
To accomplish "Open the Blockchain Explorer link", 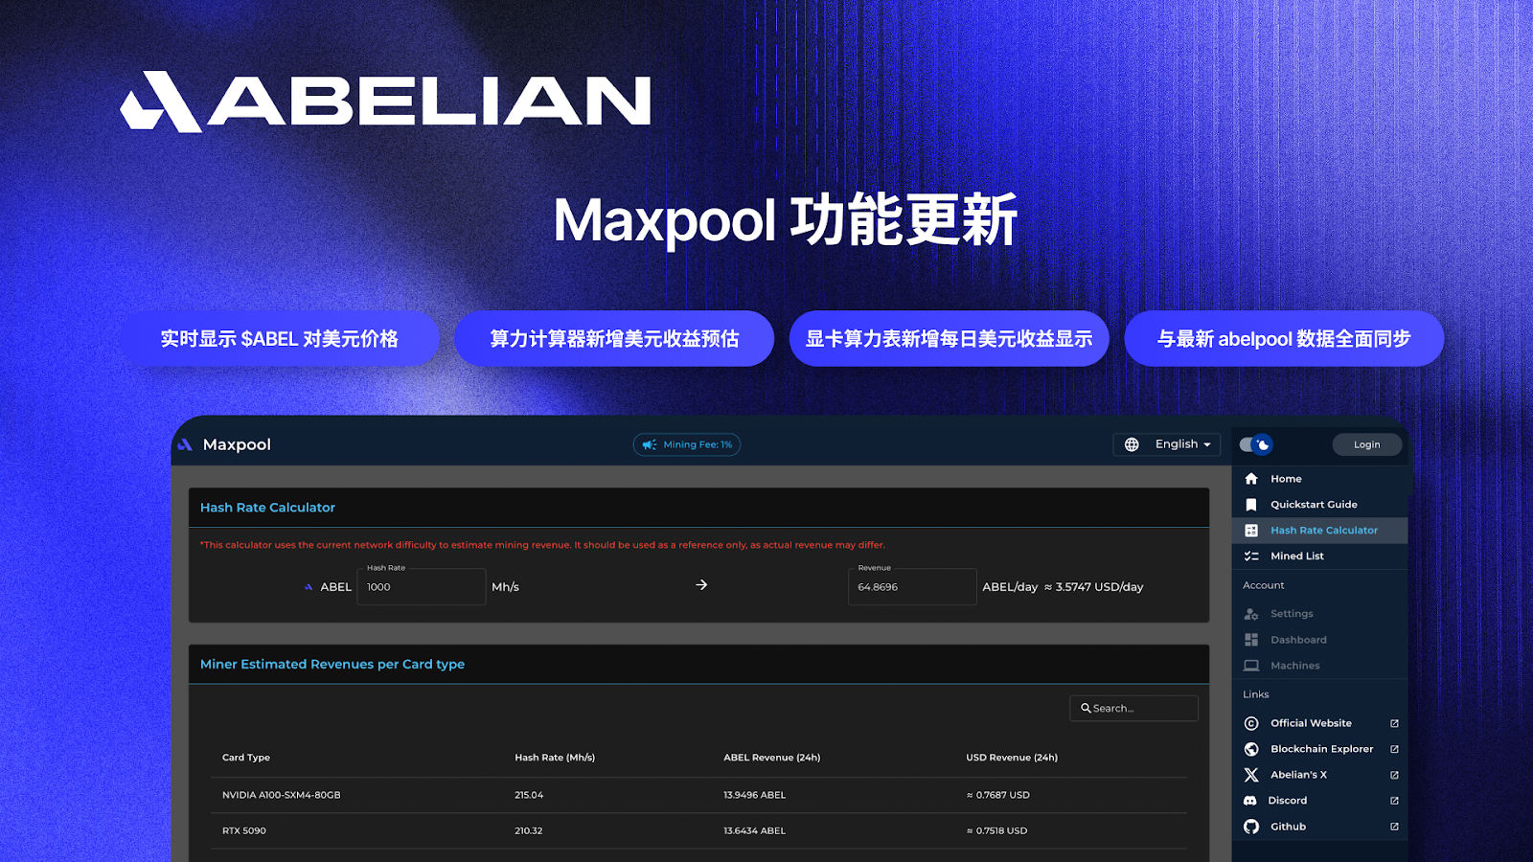I will pos(1321,749).
